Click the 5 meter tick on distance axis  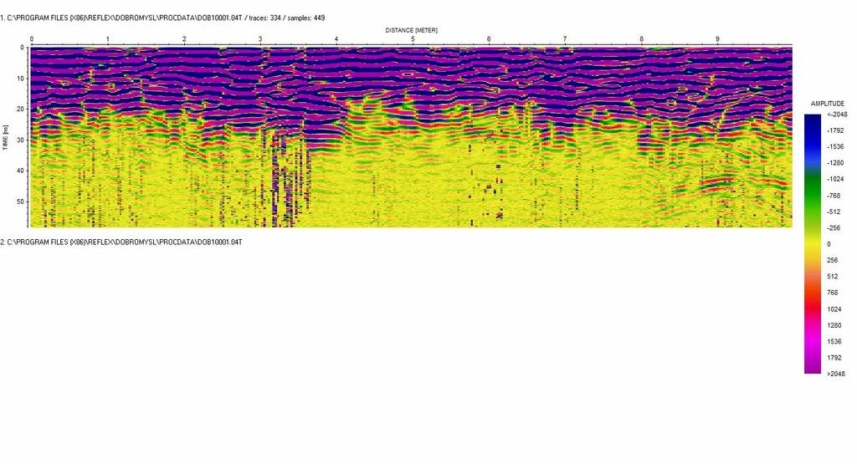click(x=413, y=39)
